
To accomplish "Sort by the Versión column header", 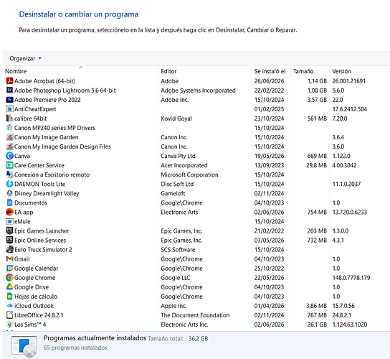I will 341,71.
